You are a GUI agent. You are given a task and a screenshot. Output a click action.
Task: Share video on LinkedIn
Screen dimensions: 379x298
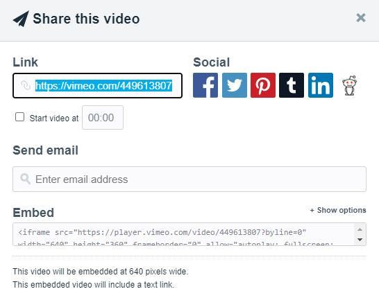pos(321,85)
